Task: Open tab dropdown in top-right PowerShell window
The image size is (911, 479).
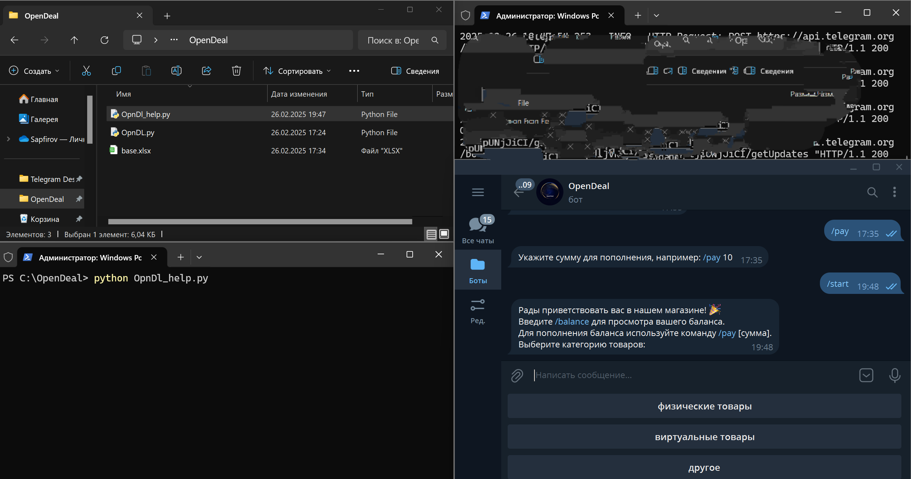Action: point(656,15)
